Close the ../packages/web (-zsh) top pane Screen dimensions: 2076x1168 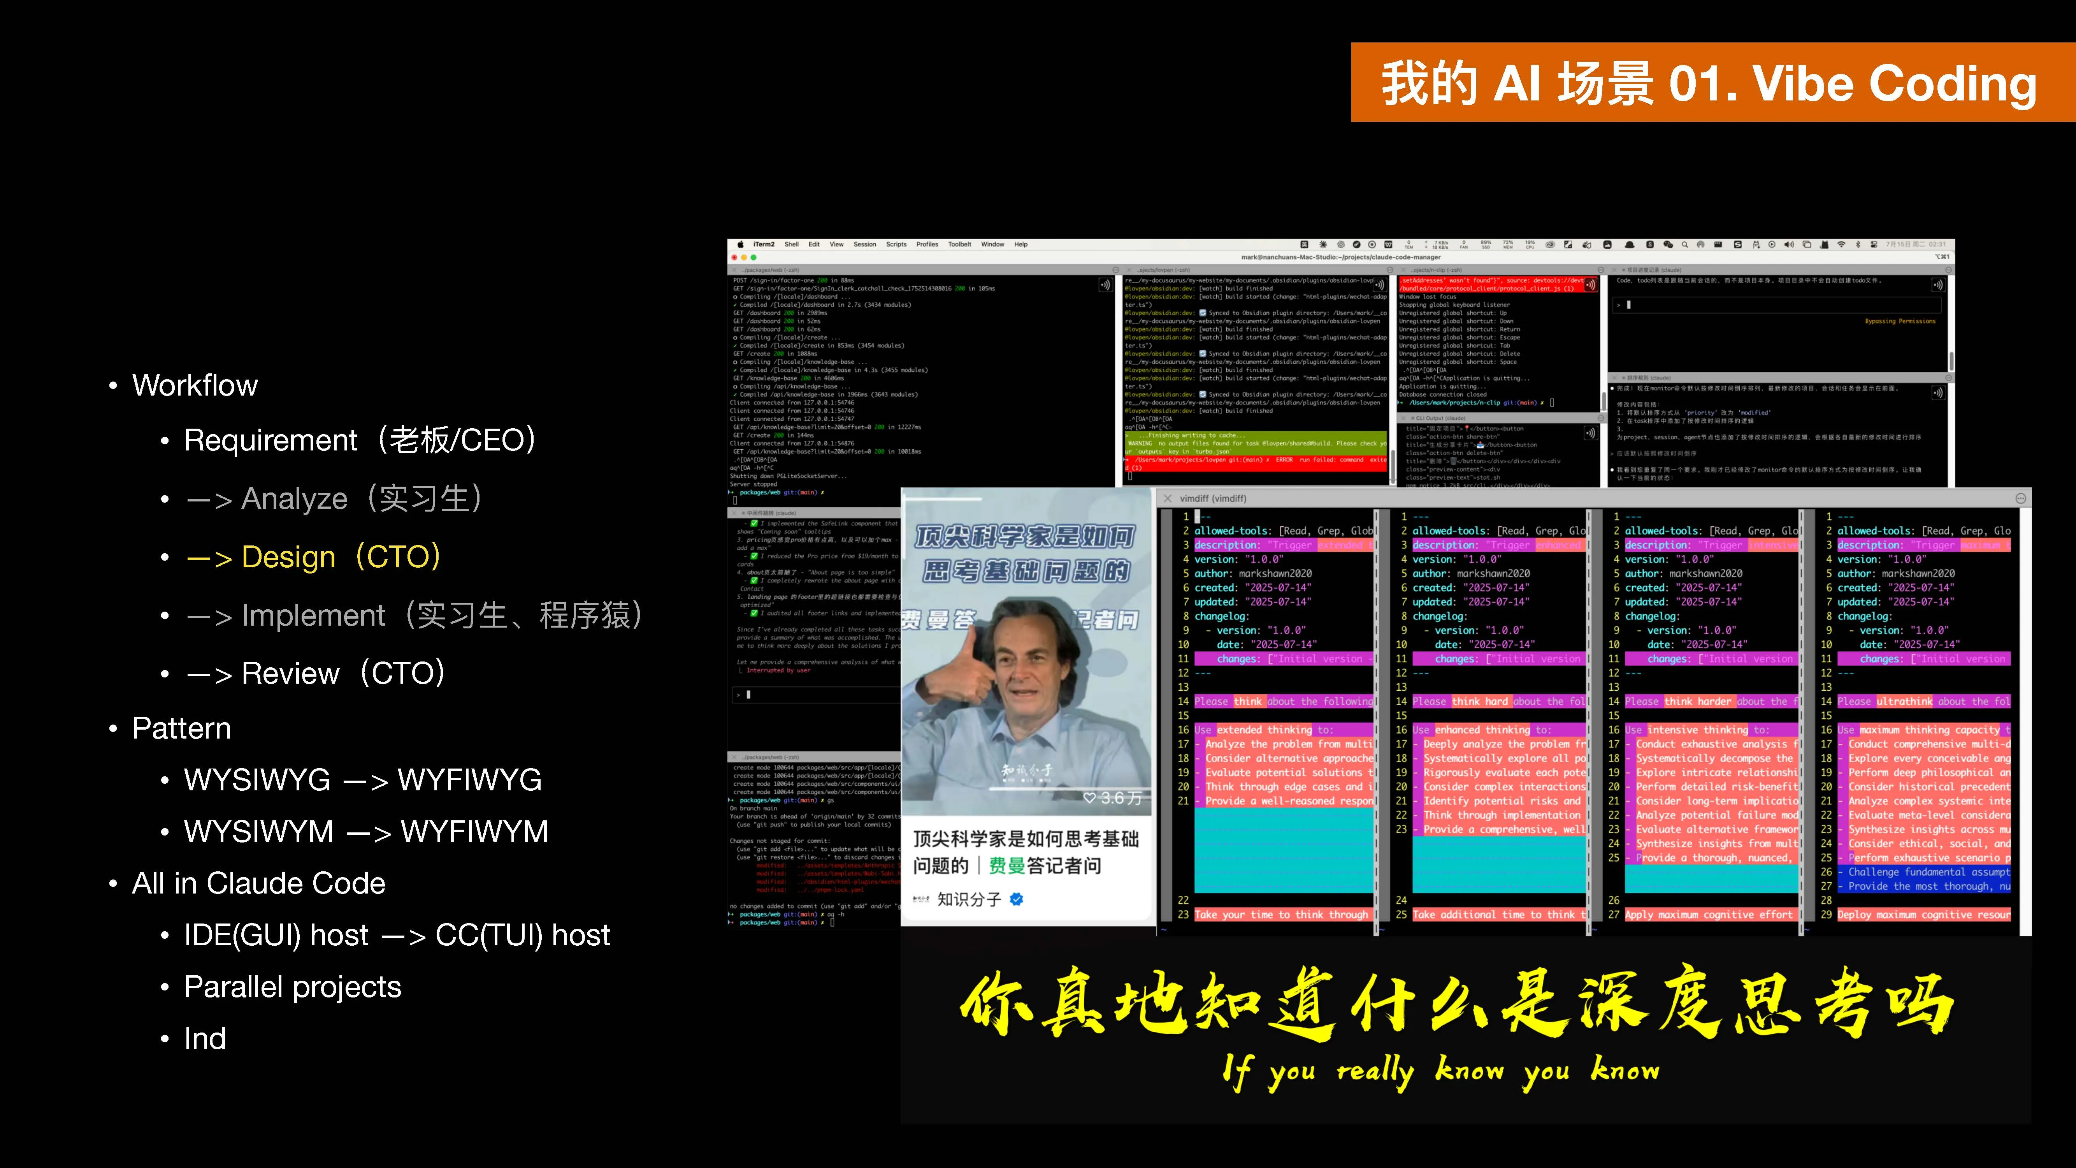point(735,270)
